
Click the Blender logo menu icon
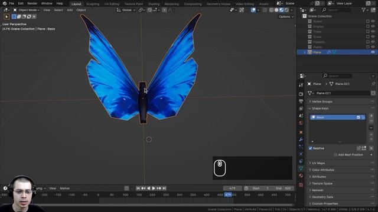point(4,4)
